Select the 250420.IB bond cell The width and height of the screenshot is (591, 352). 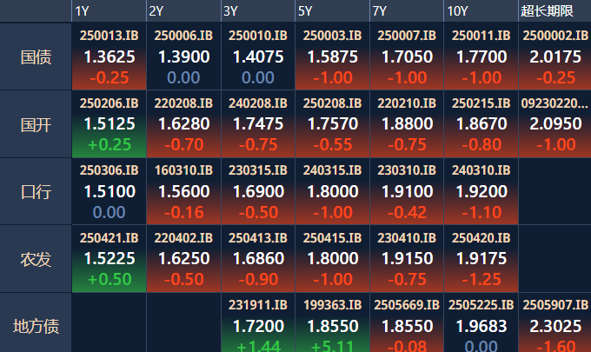481,258
